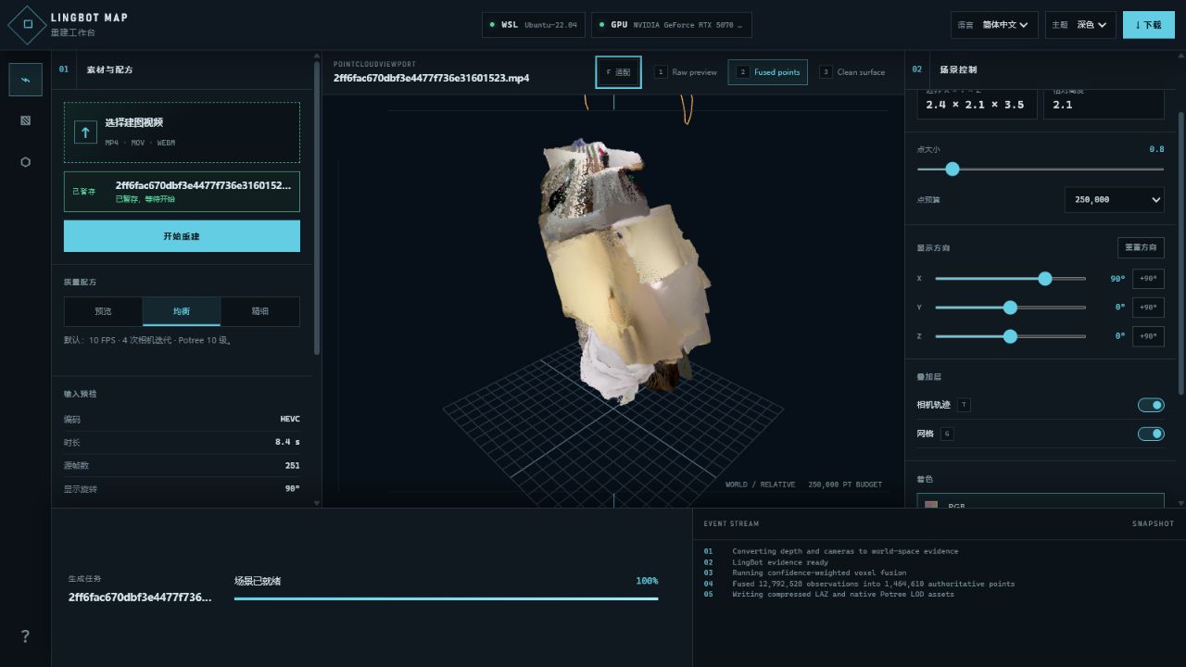1186x667 pixels.
Task: Open the lightning-bolt build section in sidebar
Action: tap(25, 80)
